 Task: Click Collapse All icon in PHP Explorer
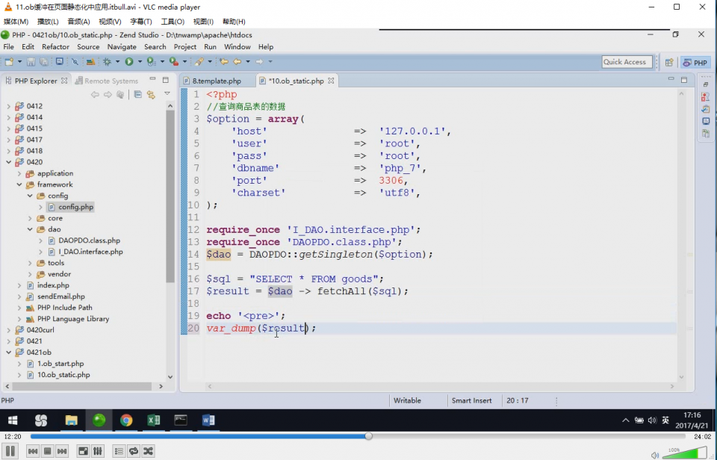pos(137,95)
